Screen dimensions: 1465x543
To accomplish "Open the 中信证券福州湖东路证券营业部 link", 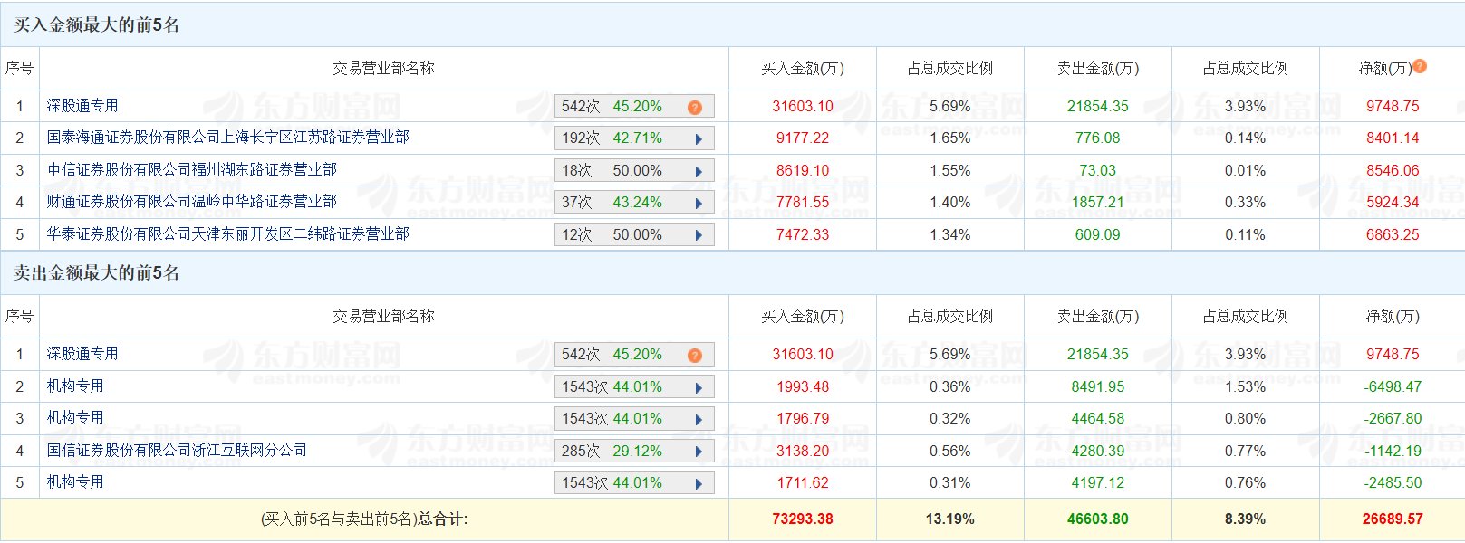I will (191, 170).
